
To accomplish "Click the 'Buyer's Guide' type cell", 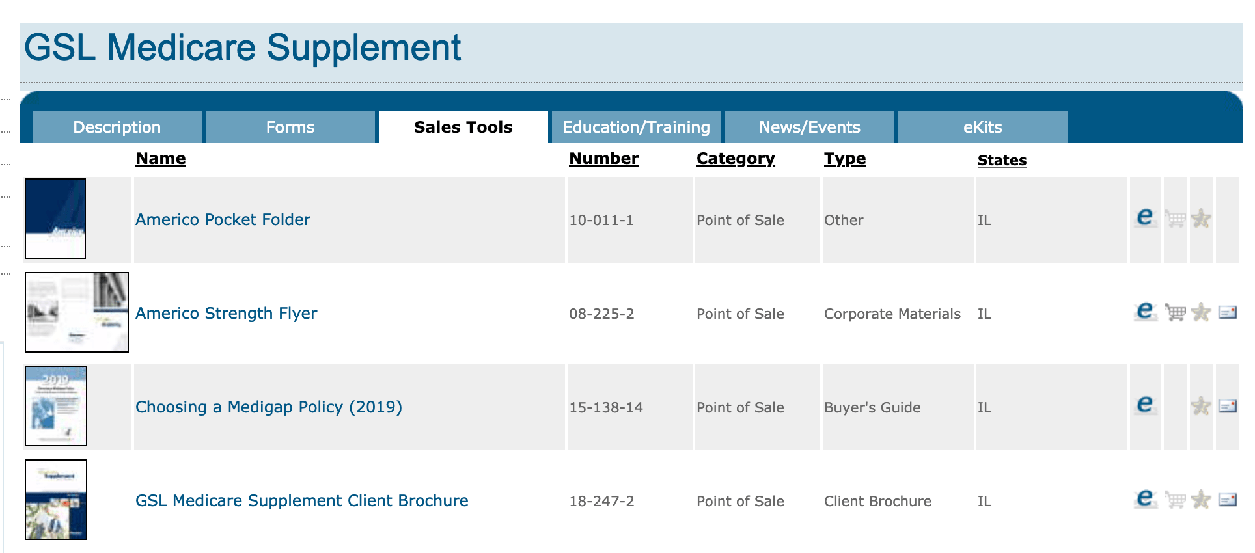I will click(x=872, y=408).
